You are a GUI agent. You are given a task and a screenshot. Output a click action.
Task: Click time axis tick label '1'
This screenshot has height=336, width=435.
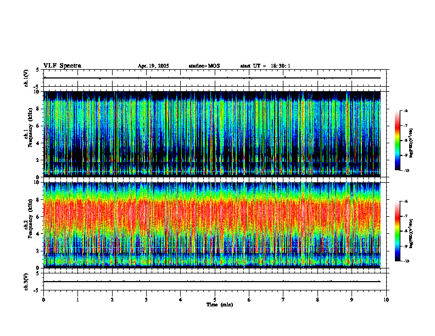tap(77, 300)
